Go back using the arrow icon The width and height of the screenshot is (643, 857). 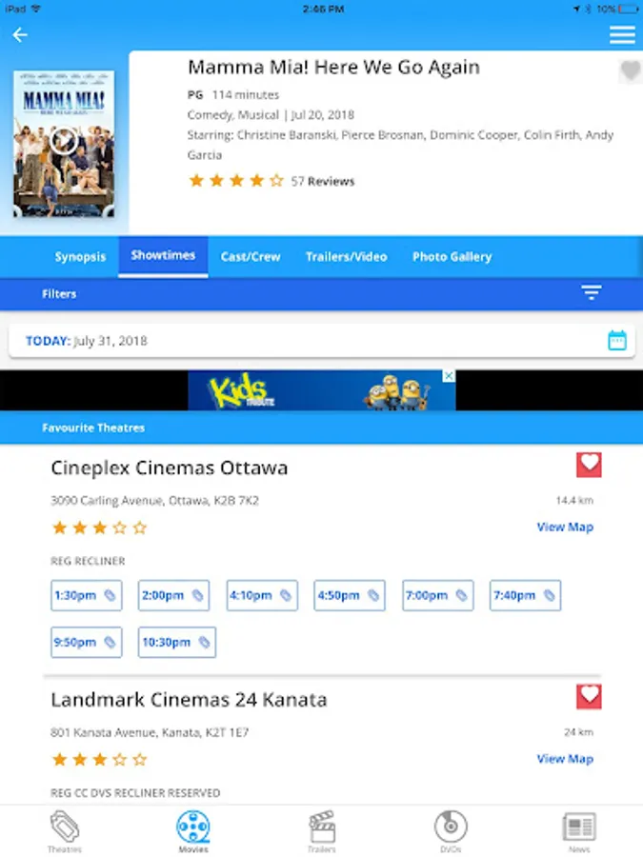(20, 35)
